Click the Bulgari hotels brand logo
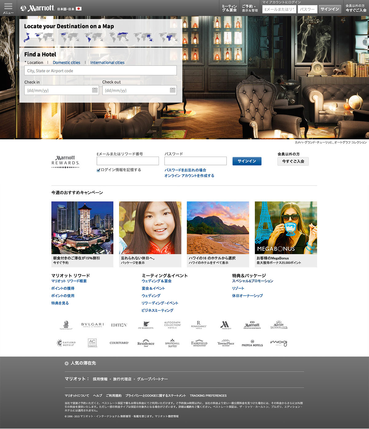The image size is (369, 429). (92, 325)
